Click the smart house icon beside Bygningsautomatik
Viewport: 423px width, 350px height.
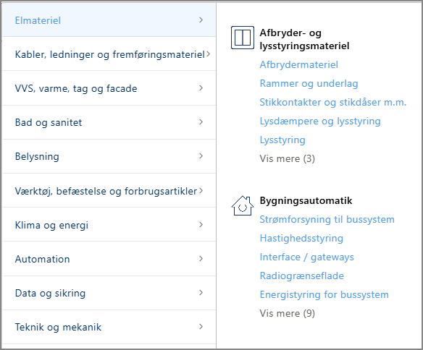[242, 205]
